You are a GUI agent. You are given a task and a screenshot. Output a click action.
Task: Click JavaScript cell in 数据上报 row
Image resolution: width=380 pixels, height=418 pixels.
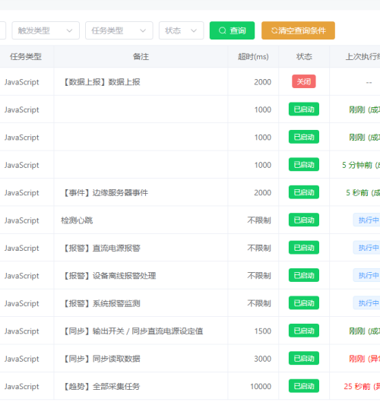click(x=21, y=82)
